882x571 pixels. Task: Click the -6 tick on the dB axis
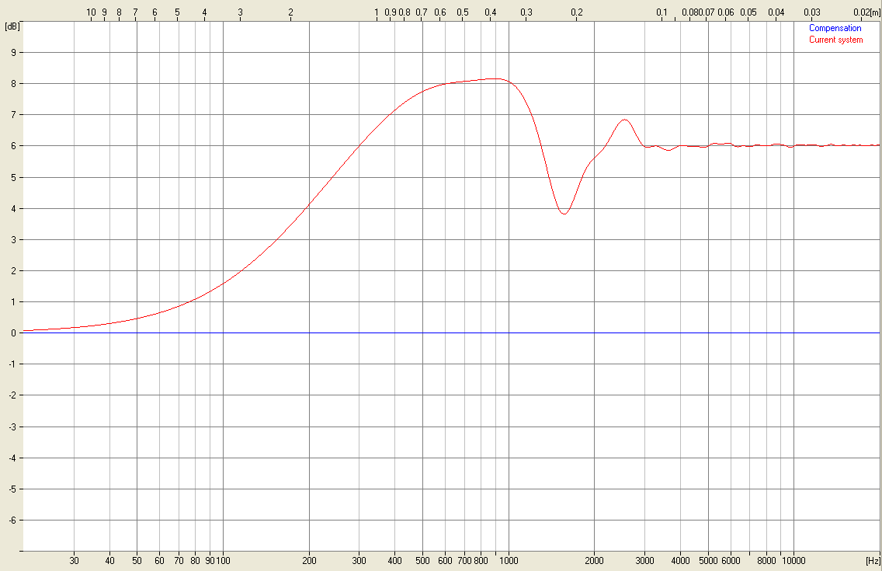pyautogui.click(x=13, y=521)
